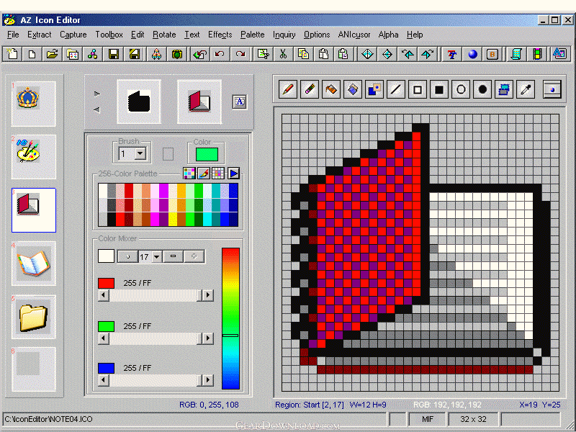Screen dimensions: 576x432
Task: Select the hollow rectangle tool
Action: pyautogui.click(x=418, y=89)
